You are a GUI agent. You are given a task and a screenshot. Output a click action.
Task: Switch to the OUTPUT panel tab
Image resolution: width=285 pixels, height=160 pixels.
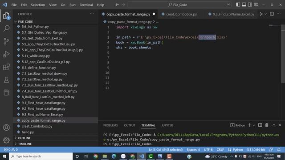[x=130, y=125]
